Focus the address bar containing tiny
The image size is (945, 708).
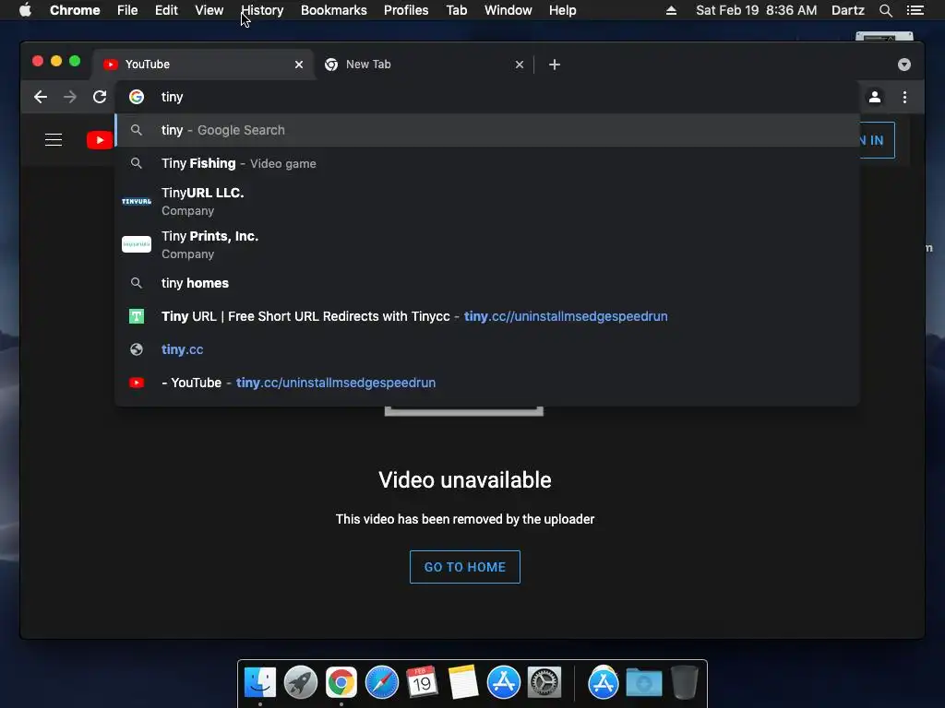click(488, 97)
